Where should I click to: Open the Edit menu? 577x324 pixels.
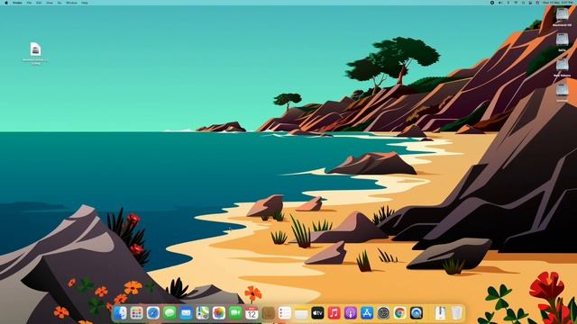[x=39, y=3]
